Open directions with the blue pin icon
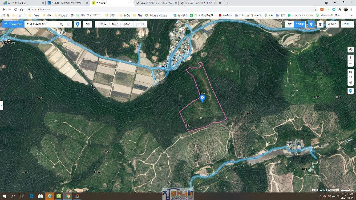Viewport: 356px width, 200px height. [x=78, y=24]
